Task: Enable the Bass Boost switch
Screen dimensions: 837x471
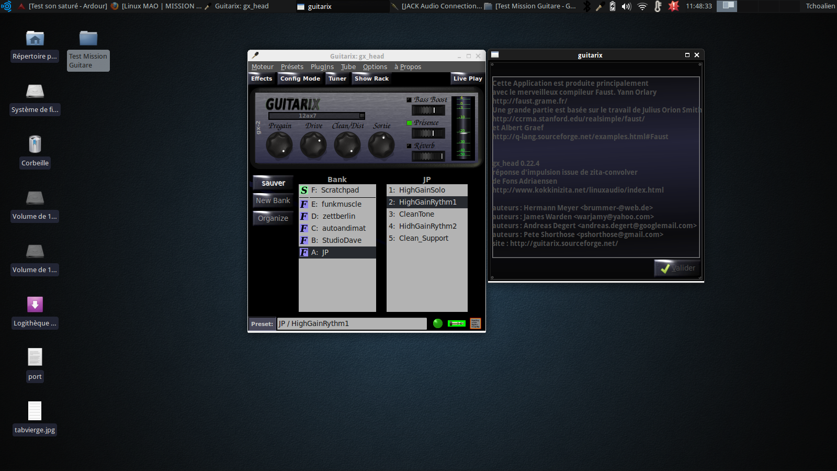Action: pyautogui.click(x=409, y=99)
